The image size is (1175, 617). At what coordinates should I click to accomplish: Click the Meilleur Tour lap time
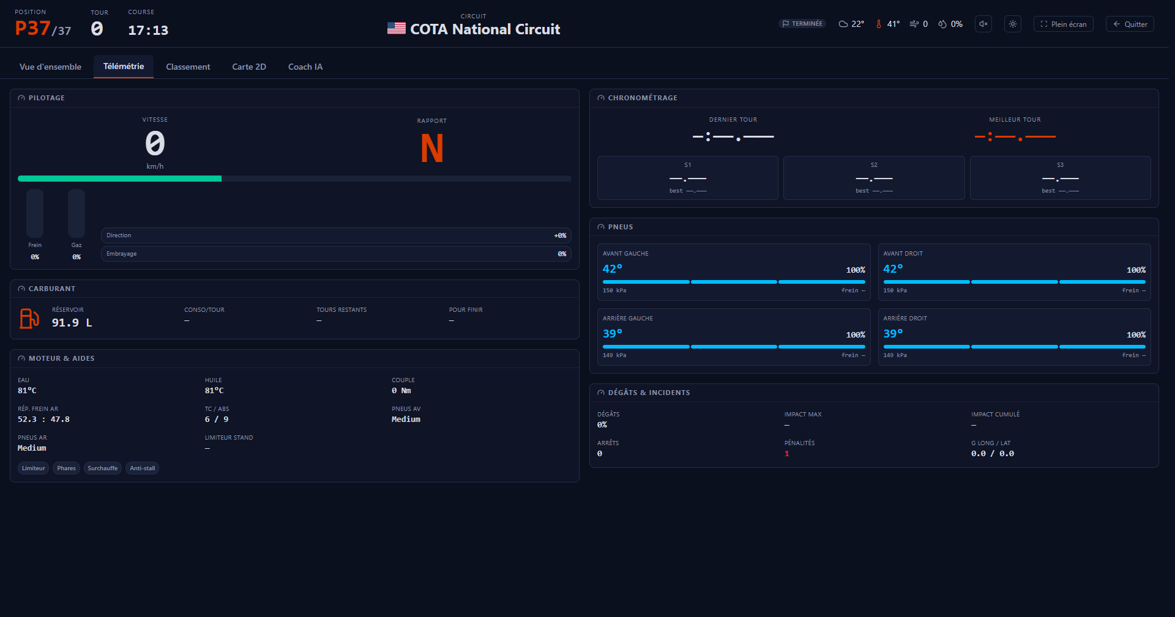[1015, 137]
